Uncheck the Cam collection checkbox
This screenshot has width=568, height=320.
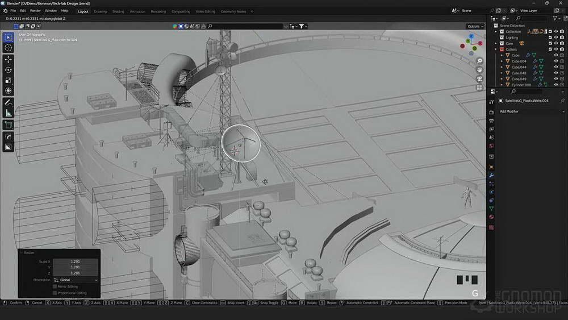tap(550, 44)
